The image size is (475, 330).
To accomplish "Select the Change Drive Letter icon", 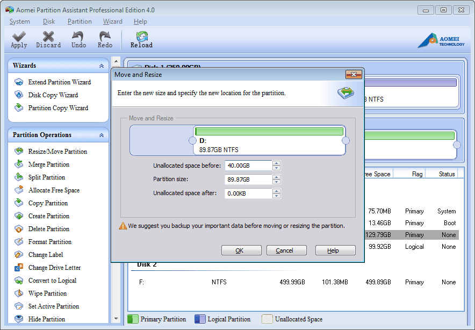I will tap(19, 267).
